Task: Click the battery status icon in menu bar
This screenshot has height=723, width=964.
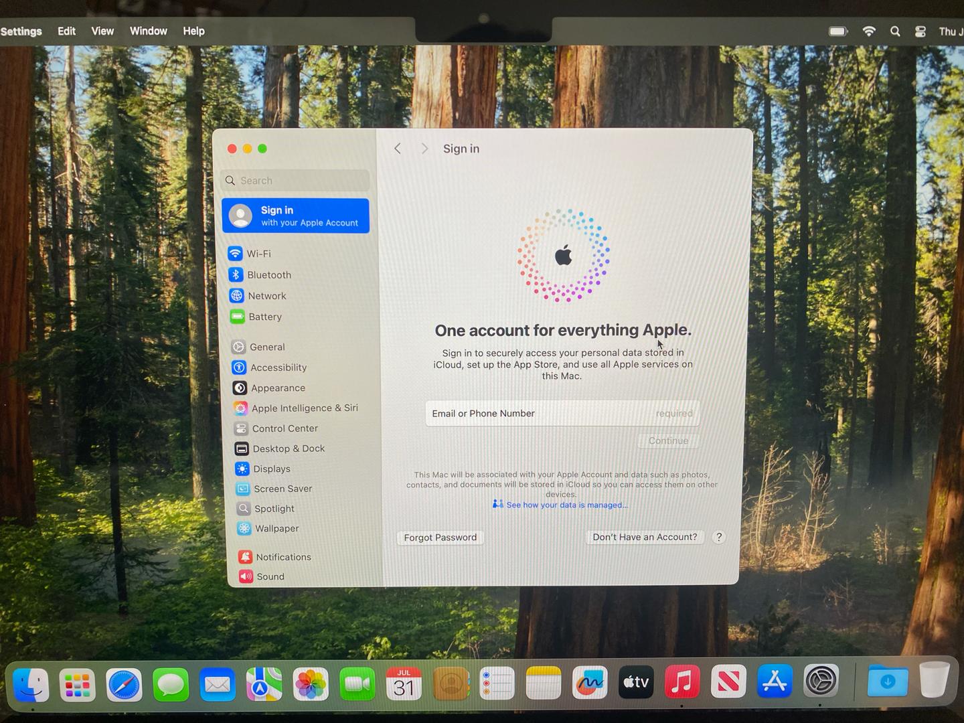Action: tap(838, 31)
